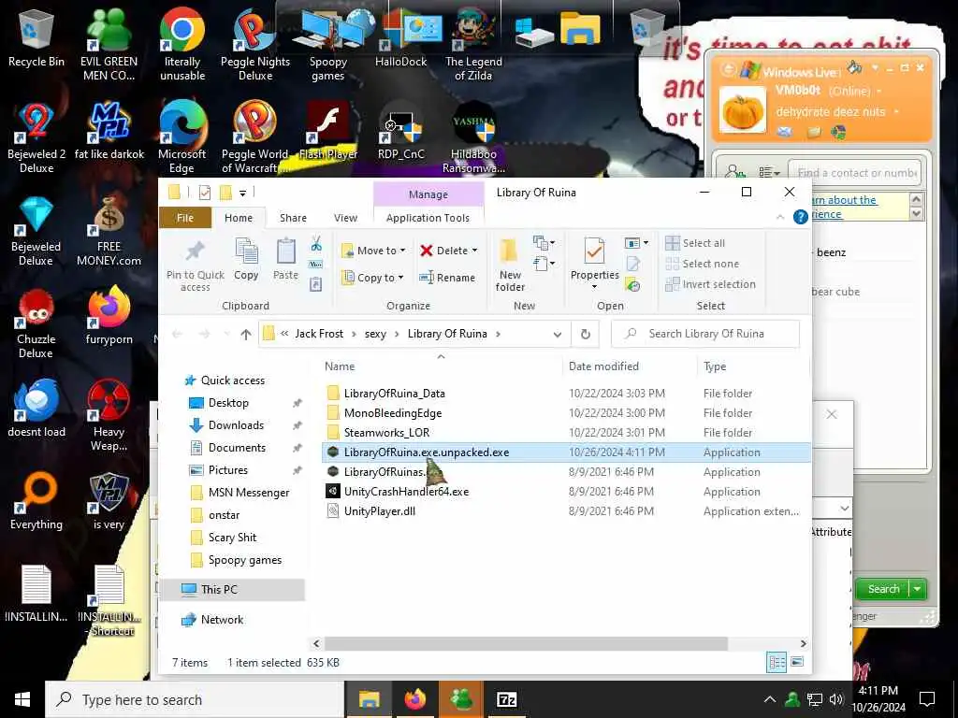Click Pin to Quick access button
The width and height of the screenshot is (958, 718).
click(x=195, y=265)
